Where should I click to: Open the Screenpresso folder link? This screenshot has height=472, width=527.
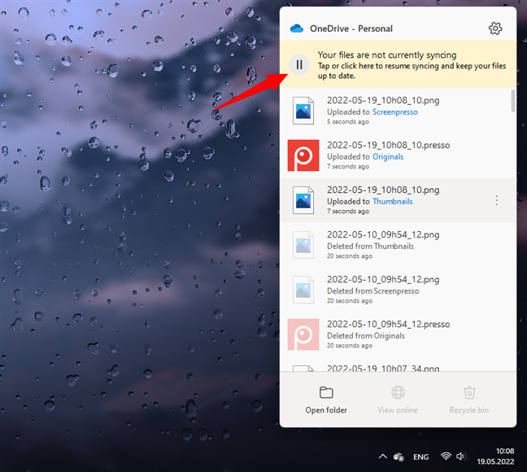[x=395, y=112]
